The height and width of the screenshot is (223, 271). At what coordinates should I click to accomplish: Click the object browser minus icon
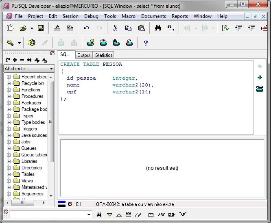pyautogui.click(x=22, y=60)
